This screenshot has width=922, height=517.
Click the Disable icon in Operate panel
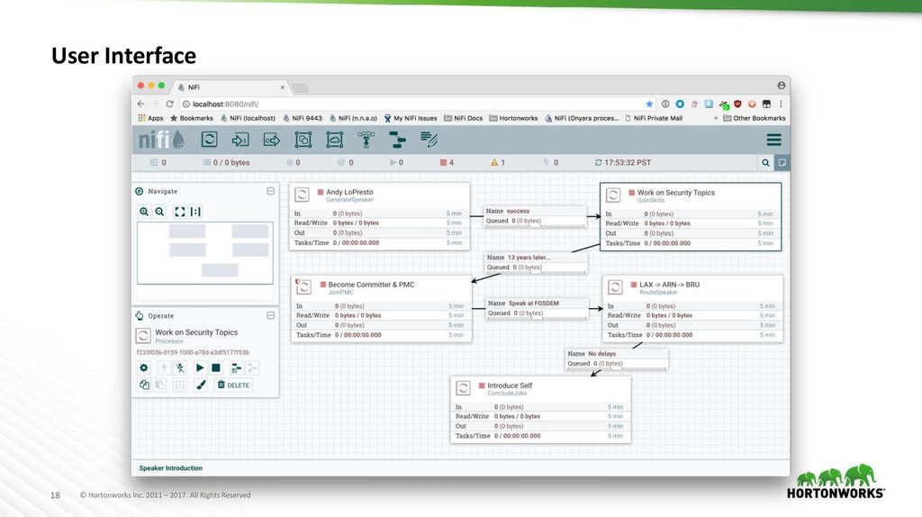(x=180, y=367)
